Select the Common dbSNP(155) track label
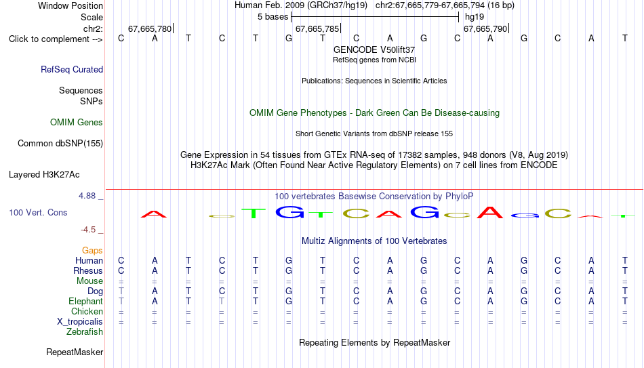This screenshot has width=644, height=368. pos(60,144)
